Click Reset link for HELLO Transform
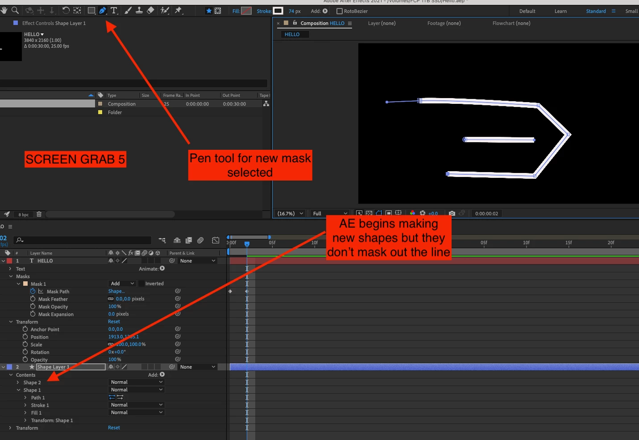The height and width of the screenshot is (440, 639). tap(114, 321)
